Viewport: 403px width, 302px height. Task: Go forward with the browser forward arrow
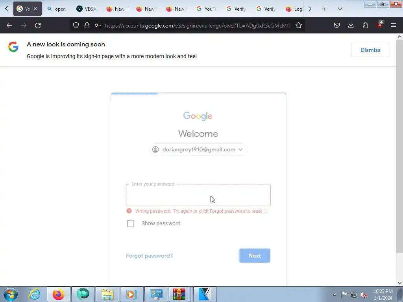click(x=24, y=26)
